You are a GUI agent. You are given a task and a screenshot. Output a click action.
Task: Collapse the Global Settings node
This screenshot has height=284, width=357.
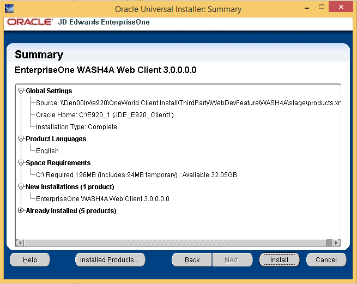coord(21,91)
